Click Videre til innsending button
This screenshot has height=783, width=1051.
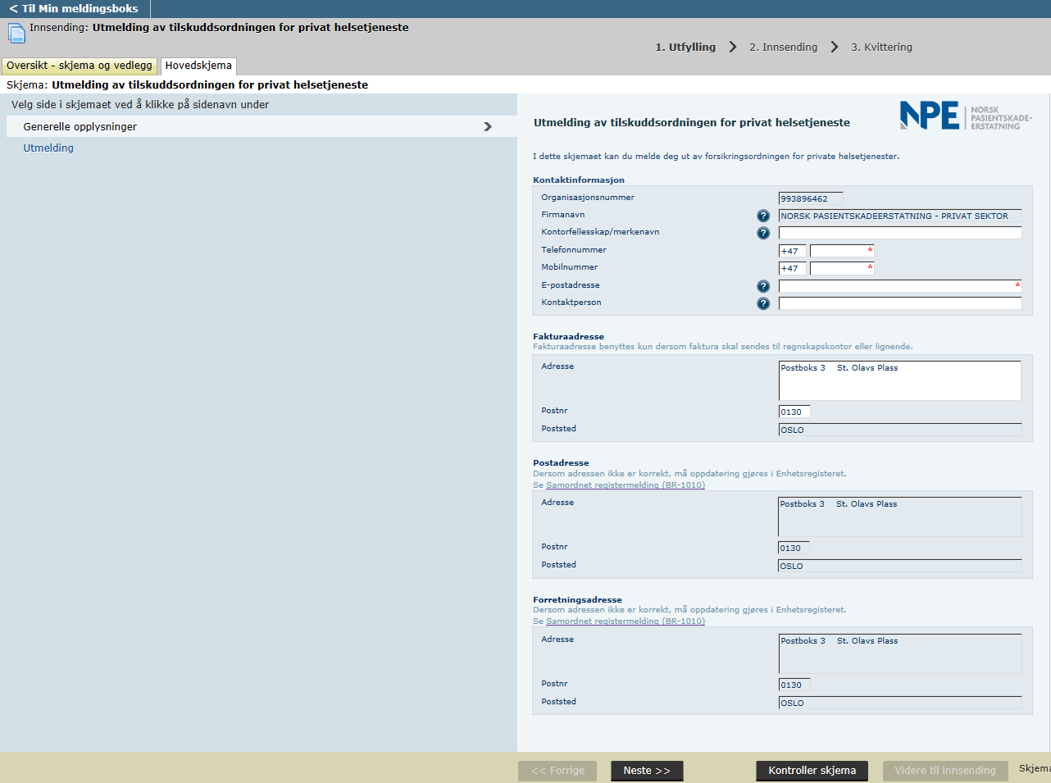pyautogui.click(x=945, y=771)
